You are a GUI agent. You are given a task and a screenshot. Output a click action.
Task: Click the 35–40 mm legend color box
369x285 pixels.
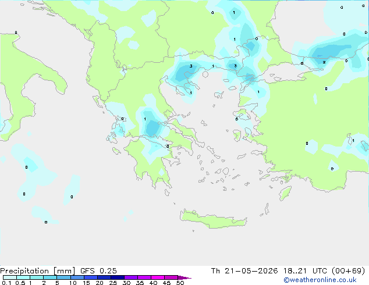click(x=144, y=277)
